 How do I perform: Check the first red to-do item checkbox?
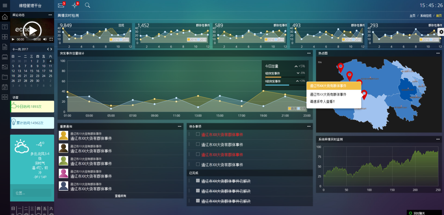click(x=198, y=134)
